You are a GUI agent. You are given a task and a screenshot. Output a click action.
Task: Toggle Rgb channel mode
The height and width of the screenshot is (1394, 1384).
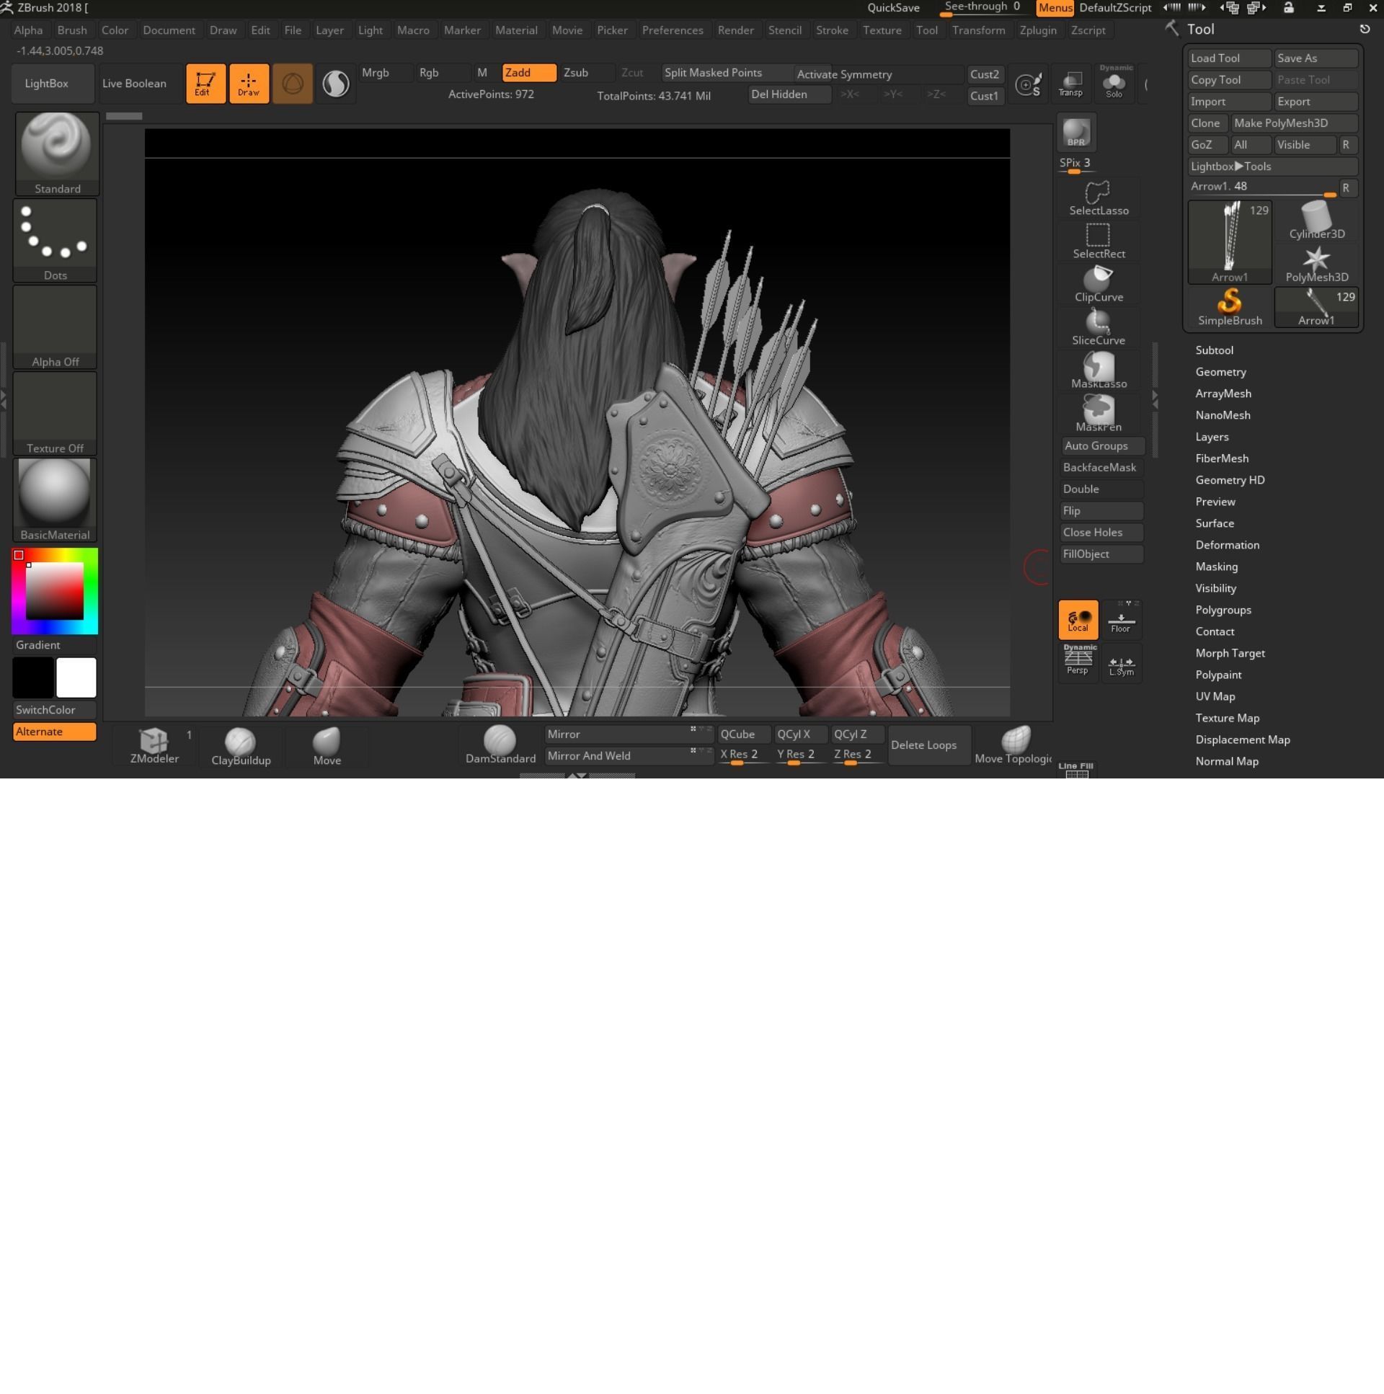click(443, 73)
